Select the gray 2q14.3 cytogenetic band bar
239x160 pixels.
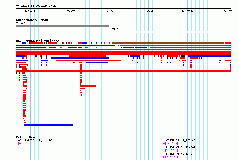click(63, 26)
